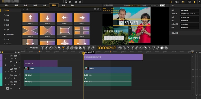Screen dimensions: 201x99
Task: Select the 划像06 transition thumbnail
Action: click(47, 32)
